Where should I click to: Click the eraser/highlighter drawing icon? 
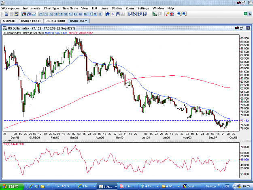[167, 14]
